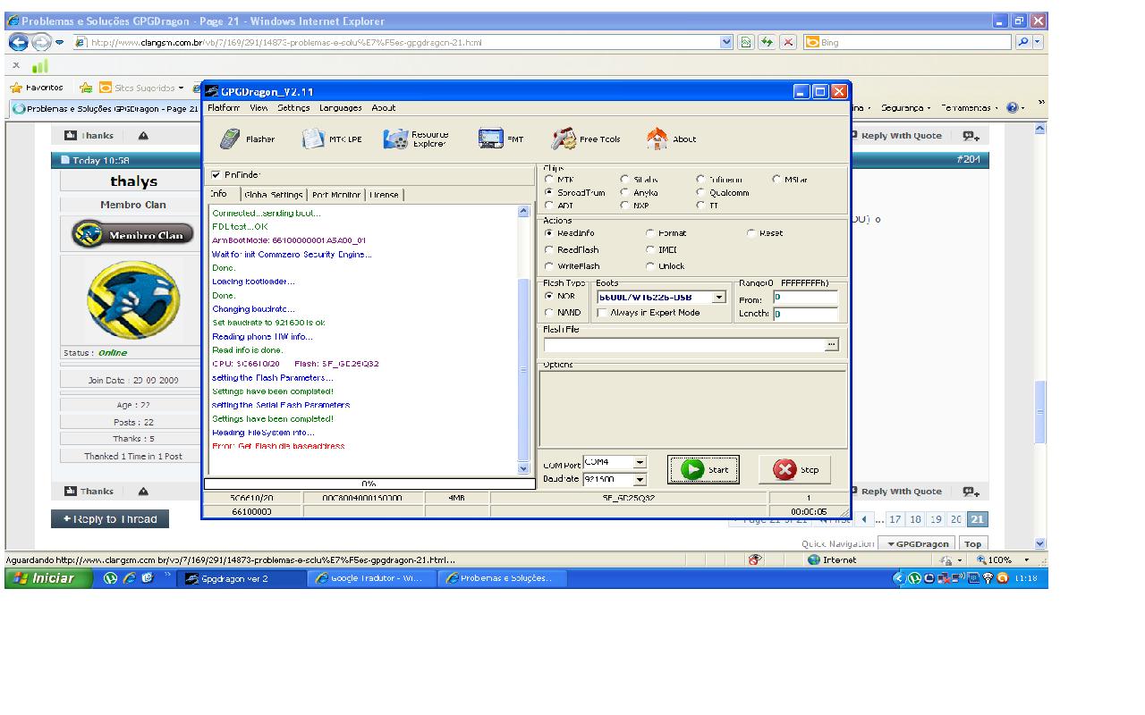Click the IE help question mark icon
The width and height of the screenshot is (1145, 715).
(x=1013, y=108)
